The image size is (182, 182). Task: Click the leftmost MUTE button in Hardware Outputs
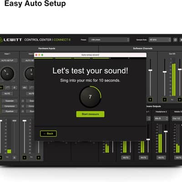(126, 157)
